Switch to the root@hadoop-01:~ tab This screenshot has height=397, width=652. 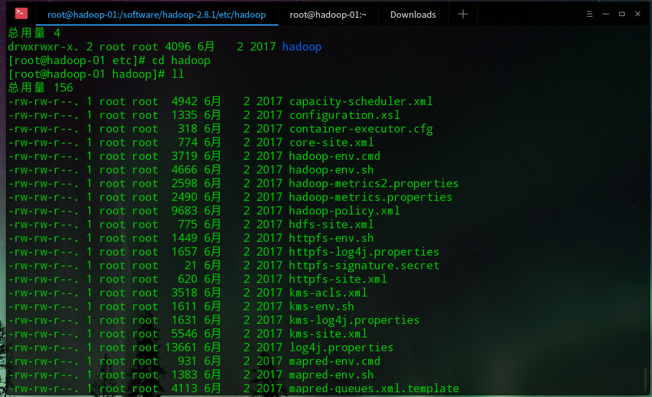point(328,14)
